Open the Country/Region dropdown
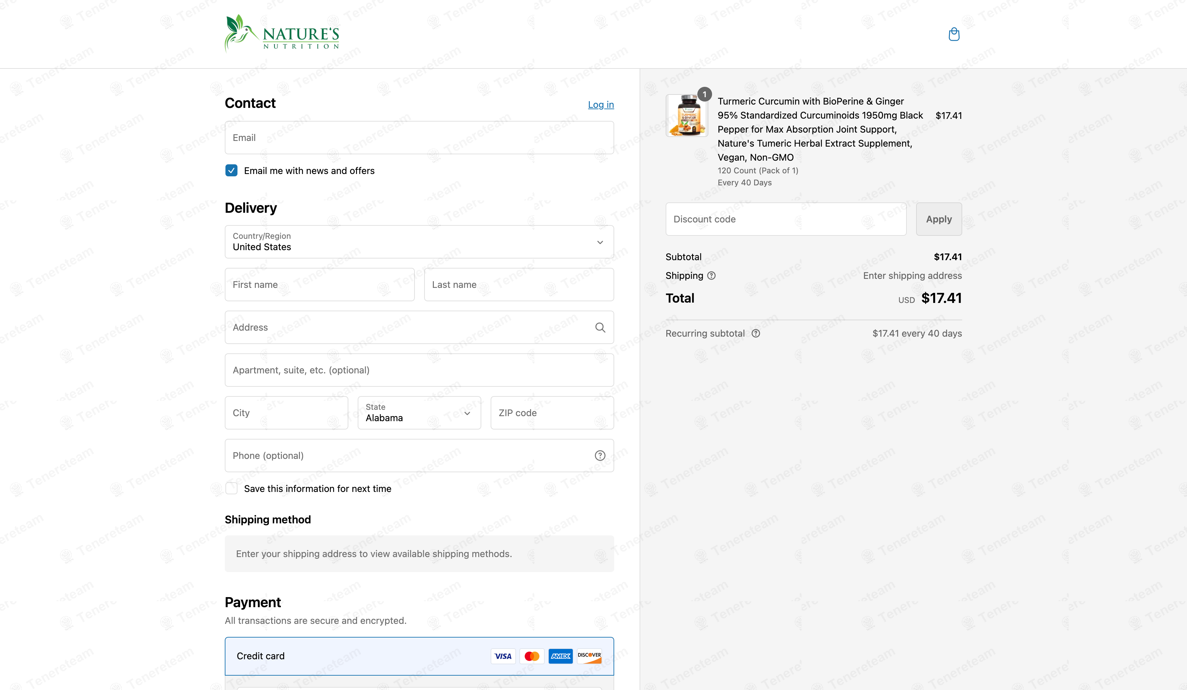The height and width of the screenshot is (690, 1187). (419, 241)
